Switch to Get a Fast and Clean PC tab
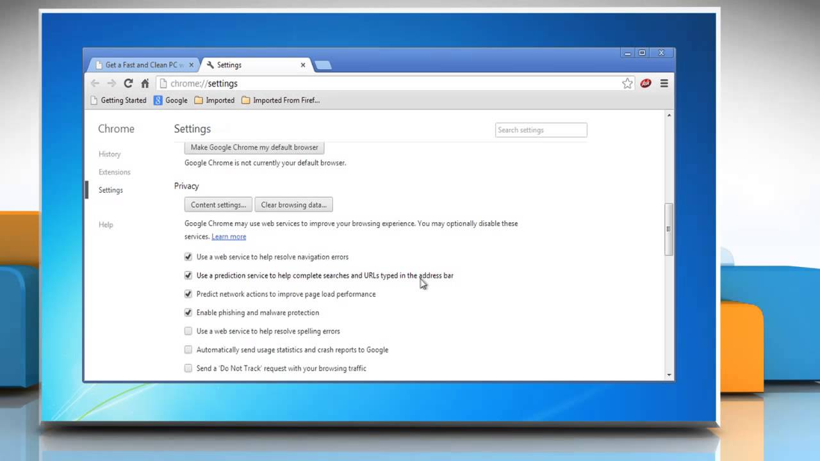Image resolution: width=820 pixels, height=461 pixels. (143, 65)
